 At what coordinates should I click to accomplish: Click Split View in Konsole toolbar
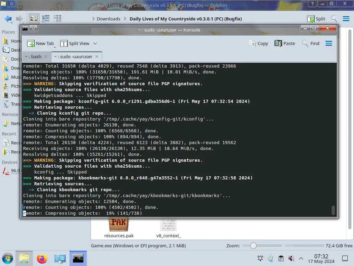point(75,43)
